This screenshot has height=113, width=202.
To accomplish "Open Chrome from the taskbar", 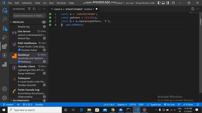I will [113, 110].
